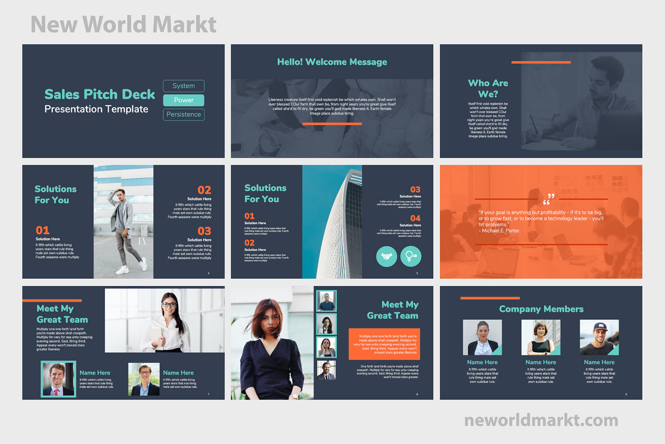The width and height of the screenshot is (665, 444).
Task: Click photo of woman in white blouse with glasses
Action: click(x=164, y=320)
